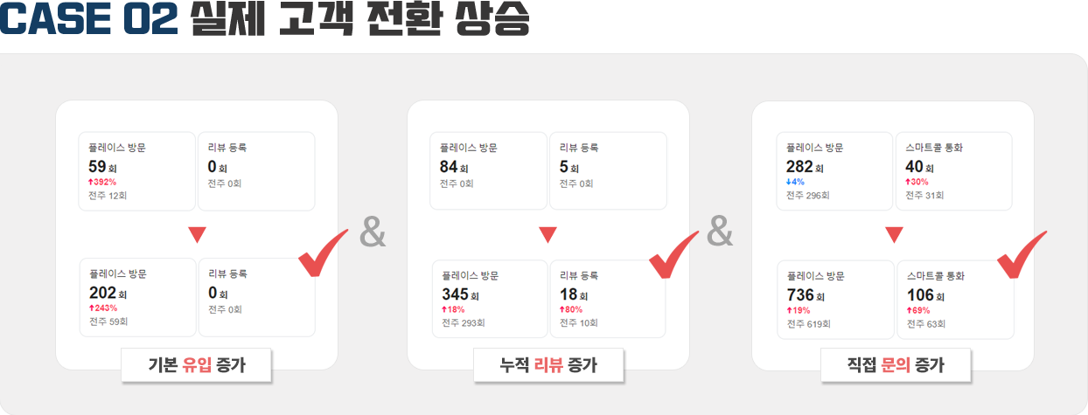Image resolution: width=1088 pixels, height=415 pixels.
Task: Open the 플레이스 방문 202회 stat box
Action: [x=138, y=297]
